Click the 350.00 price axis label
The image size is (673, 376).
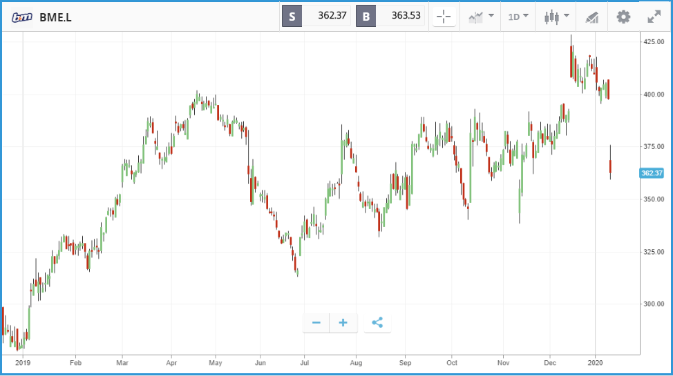[x=654, y=199]
